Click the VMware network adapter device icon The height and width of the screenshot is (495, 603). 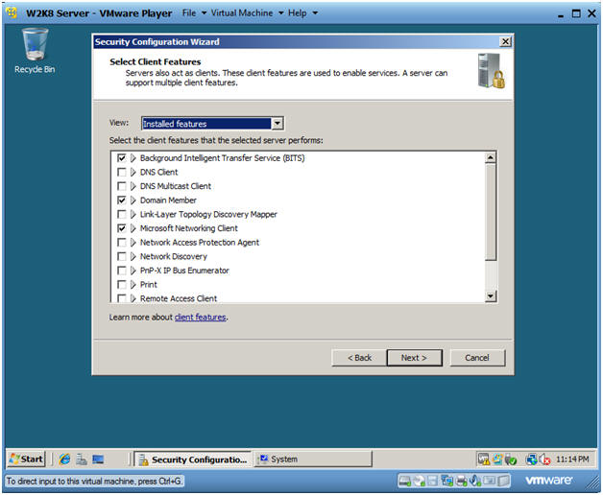(x=446, y=481)
